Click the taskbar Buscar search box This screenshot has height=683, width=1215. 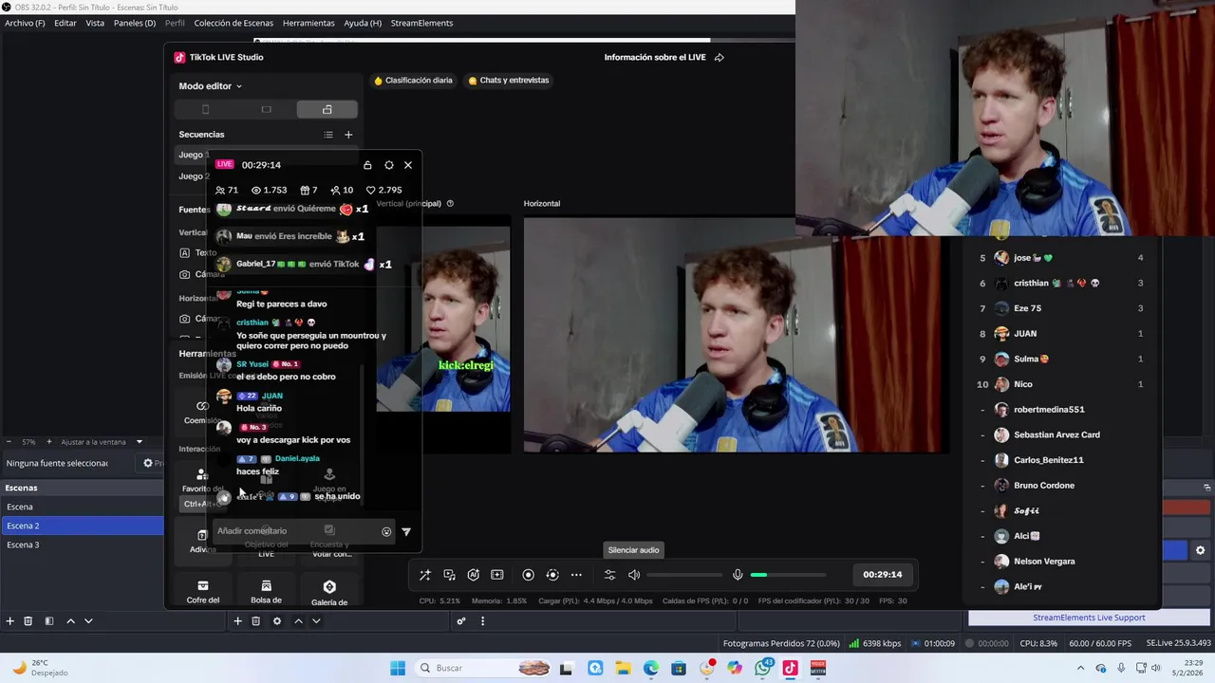(x=482, y=668)
